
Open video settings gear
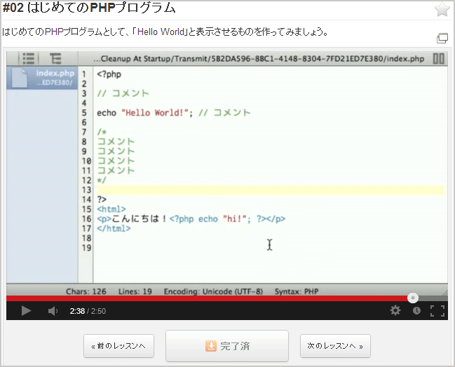coord(395,310)
